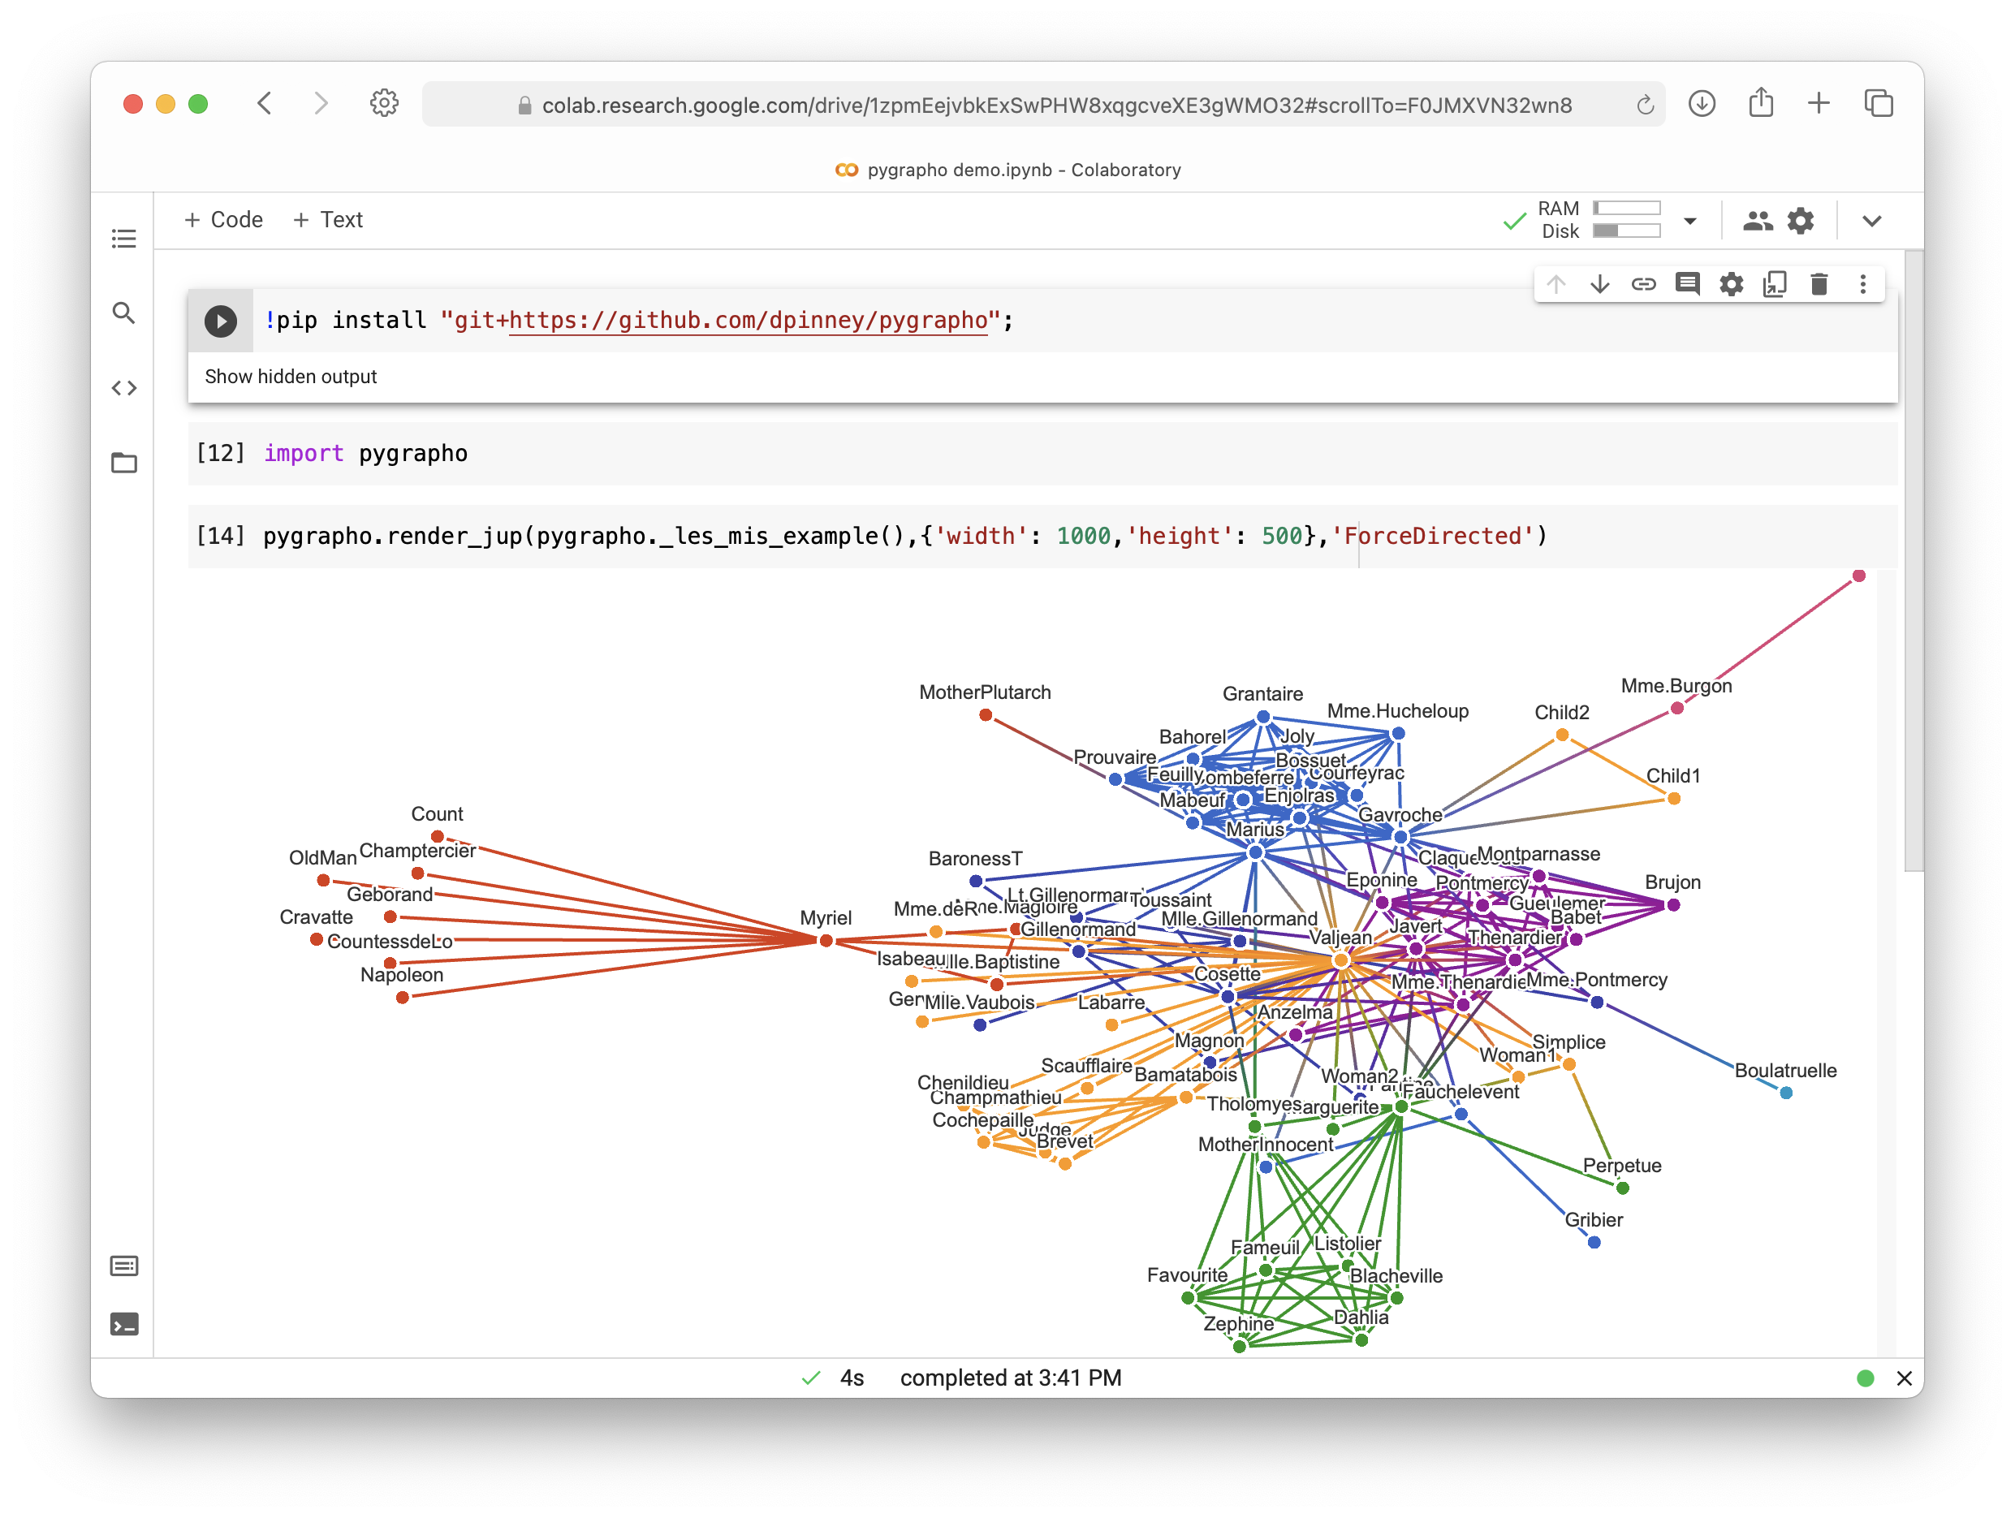Viewport: 2015px width, 1518px height.
Task: Delete the cell with trash icon
Action: click(1819, 284)
